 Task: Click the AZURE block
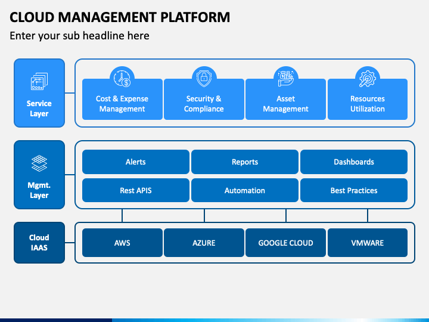204,243
